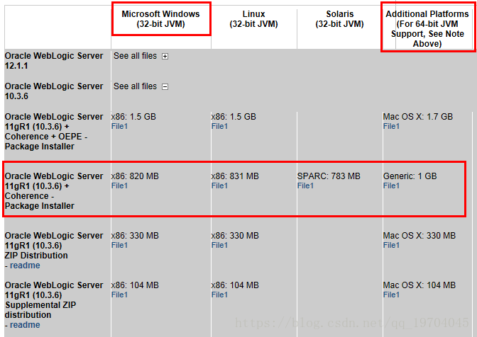Select 'Mac OS X: 104 MB' size text

pyautogui.click(x=420, y=285)
